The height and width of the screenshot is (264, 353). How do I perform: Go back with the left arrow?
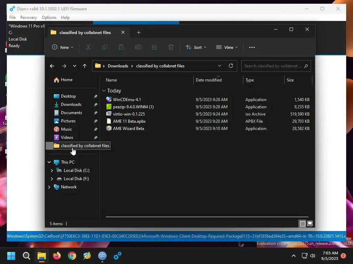tap(52, 66)
